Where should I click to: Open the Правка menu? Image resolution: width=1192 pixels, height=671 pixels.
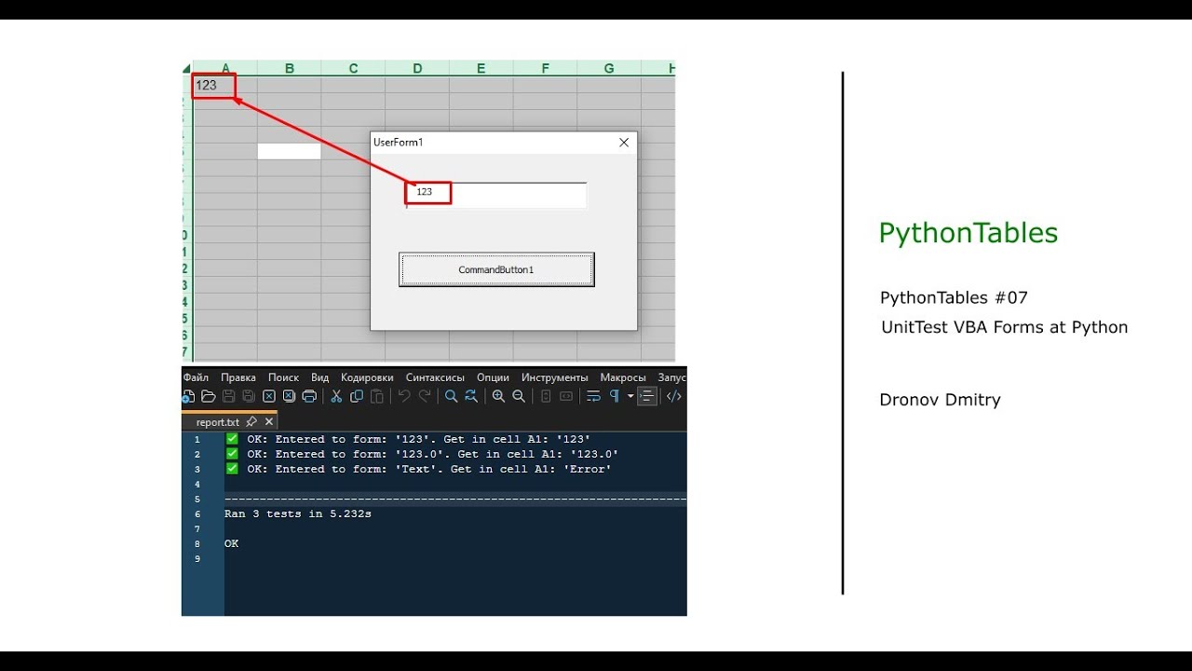coord(238,377)
